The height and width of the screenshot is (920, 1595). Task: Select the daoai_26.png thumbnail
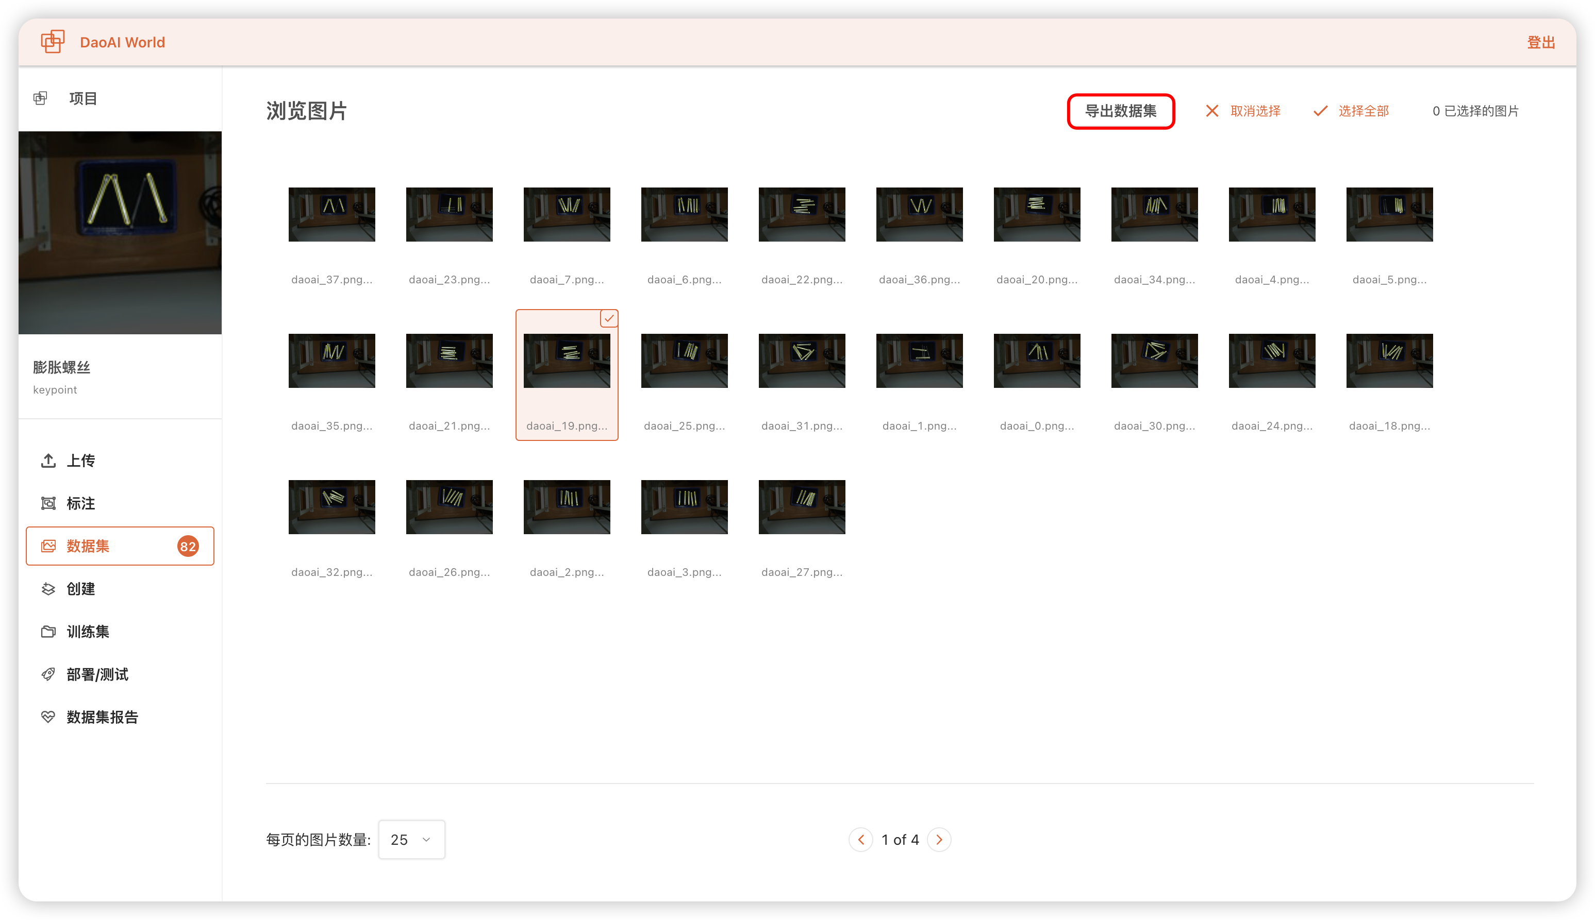[450, 507]
